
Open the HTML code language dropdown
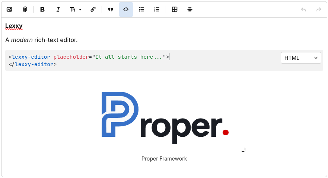tap(301, 58)
